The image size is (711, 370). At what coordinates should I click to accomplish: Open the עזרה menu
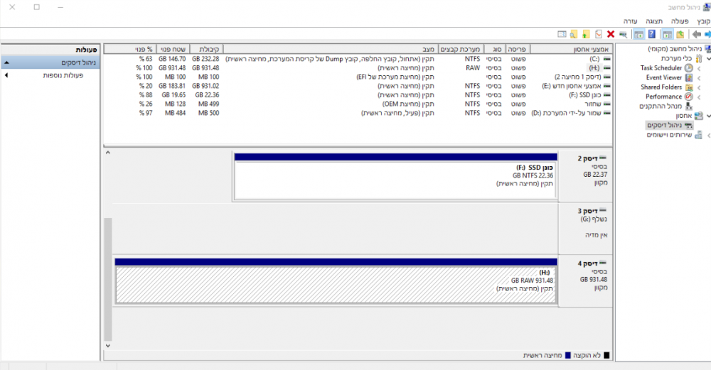pos(630,21)
